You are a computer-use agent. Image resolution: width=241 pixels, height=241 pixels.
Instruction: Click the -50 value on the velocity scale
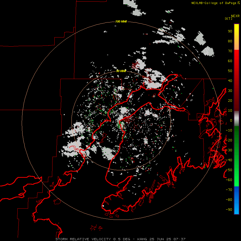229,170
